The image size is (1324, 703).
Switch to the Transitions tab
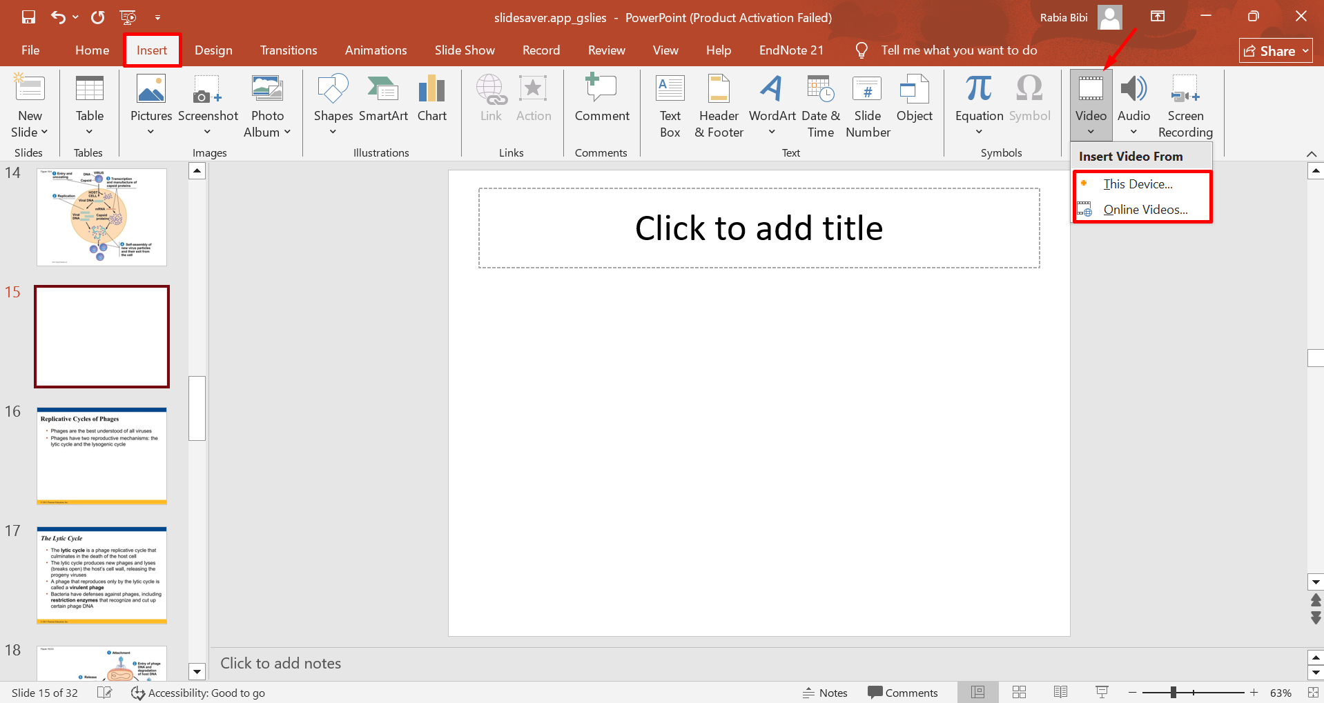click(x=288, y=50)
